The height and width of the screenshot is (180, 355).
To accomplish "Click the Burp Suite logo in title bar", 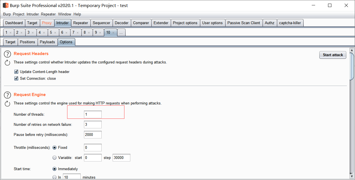I will (5, 5).
